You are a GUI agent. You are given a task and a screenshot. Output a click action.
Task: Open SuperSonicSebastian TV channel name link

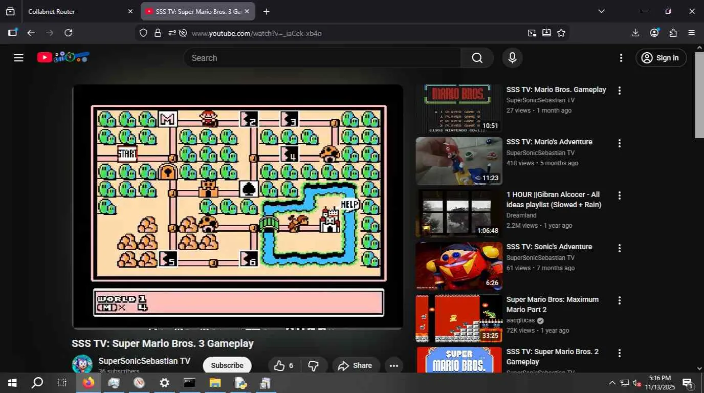(144, 361)
